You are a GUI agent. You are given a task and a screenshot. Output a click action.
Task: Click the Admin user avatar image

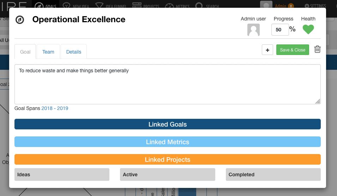point(253,30)
